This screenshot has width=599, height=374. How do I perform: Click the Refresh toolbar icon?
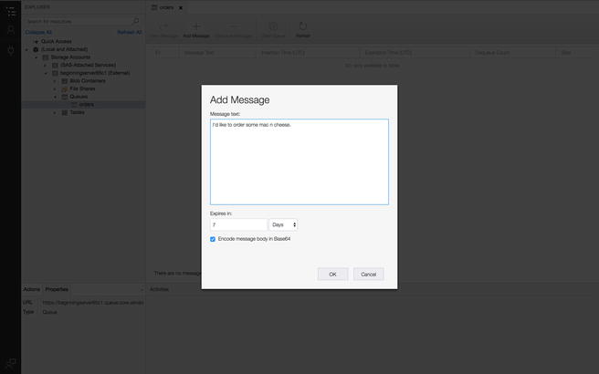click(302, 29)
